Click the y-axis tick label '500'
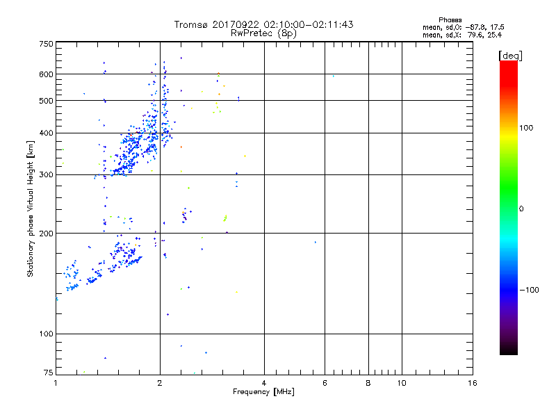 point(46,101)
